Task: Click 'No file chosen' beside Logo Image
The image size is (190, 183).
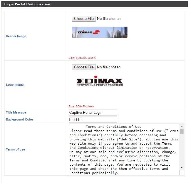Action: click(109, 67)
